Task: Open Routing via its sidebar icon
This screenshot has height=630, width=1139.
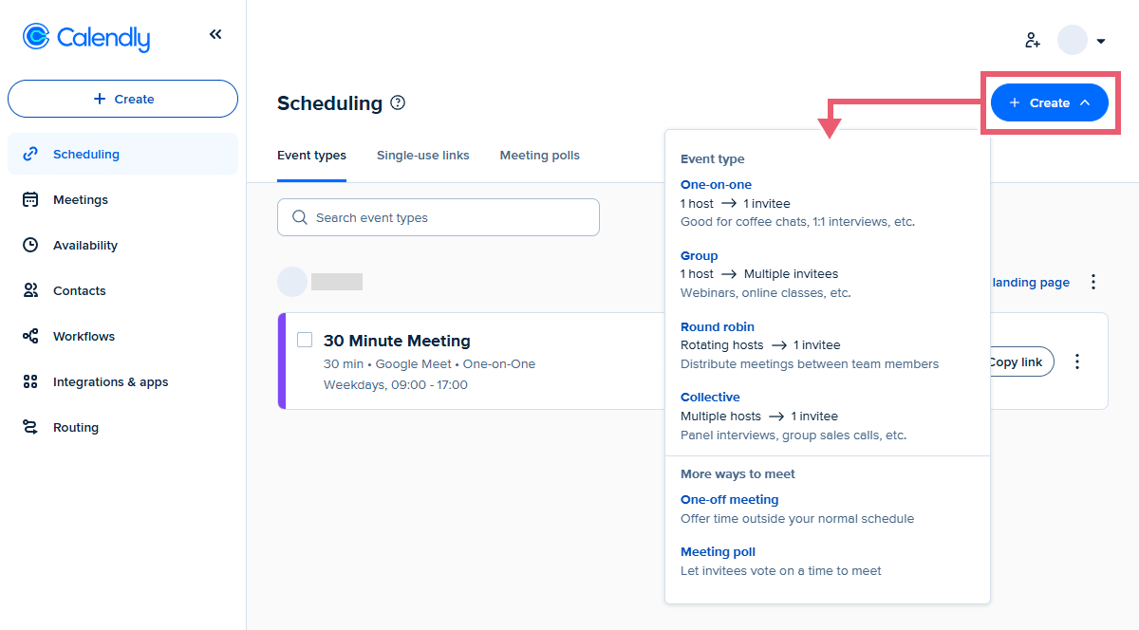Action: 30,427
